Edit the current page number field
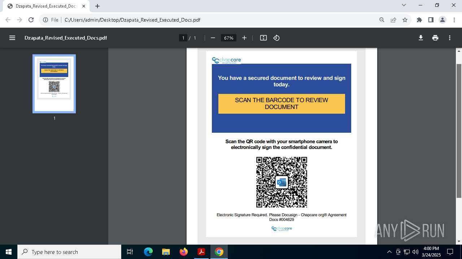Screen dimensions: 462x259 pyautogui.click(x=183, y=38)
